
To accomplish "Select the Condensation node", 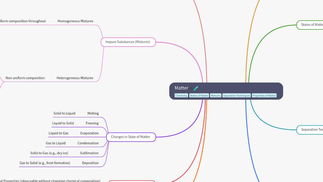I will pos(88,143).
